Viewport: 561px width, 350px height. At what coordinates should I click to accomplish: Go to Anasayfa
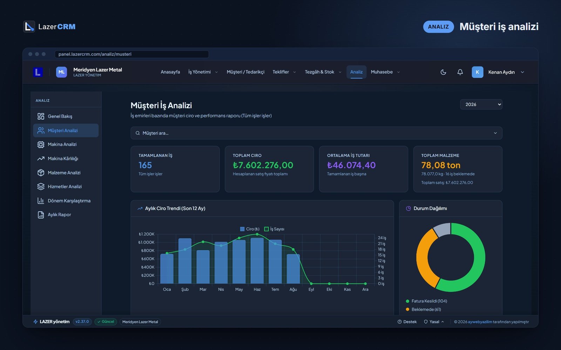pos(170,72)
